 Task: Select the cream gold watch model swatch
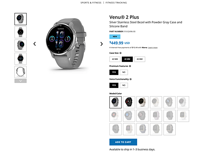coord(142,102)
